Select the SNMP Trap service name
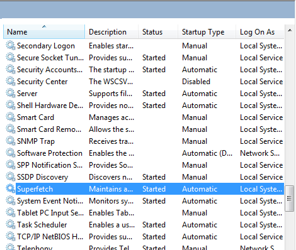Image resolution: width=296 pixels, height=250 pixels. pos(36,141)
